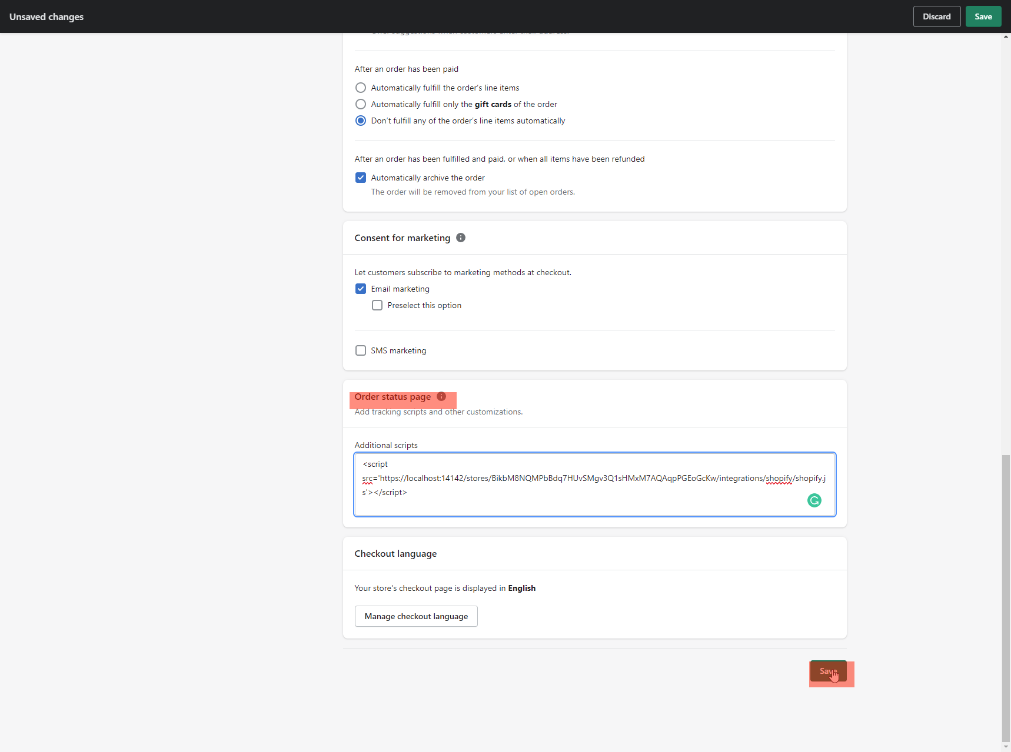The image size is (1011, 752).
Task: Discard the unsaved changes
Action: (x=937, y=16)
